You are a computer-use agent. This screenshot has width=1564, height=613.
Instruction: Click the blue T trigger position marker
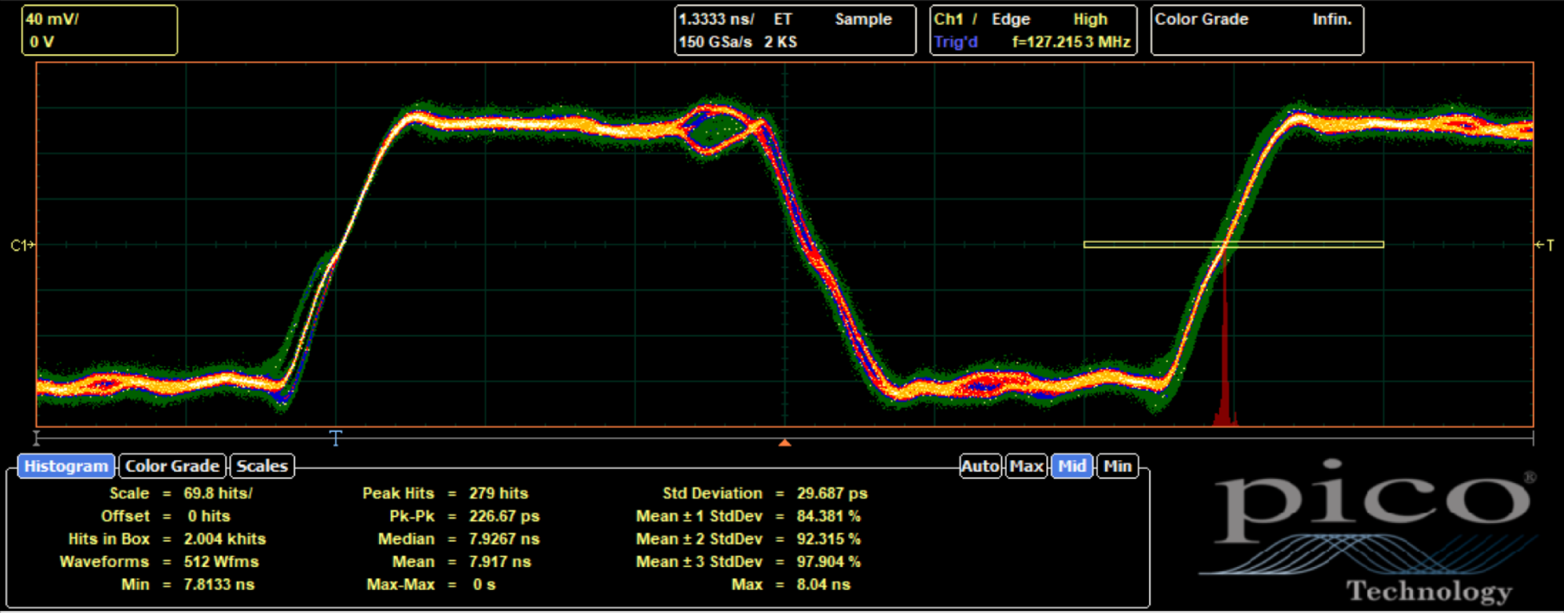tap(336, 438)
